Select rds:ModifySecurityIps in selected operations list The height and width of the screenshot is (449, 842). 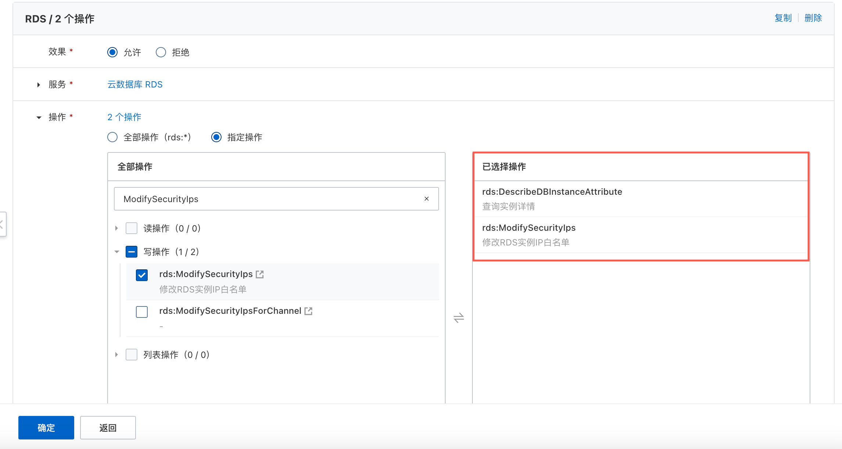(641, 235)
